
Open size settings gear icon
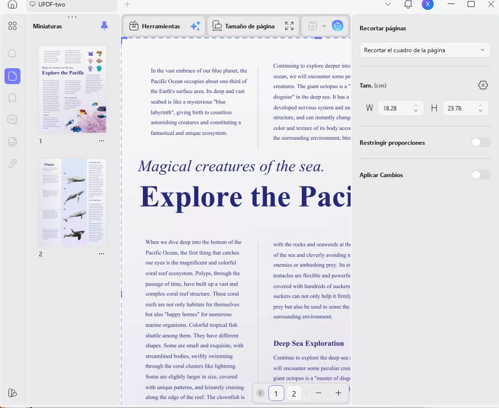[483, 85]
